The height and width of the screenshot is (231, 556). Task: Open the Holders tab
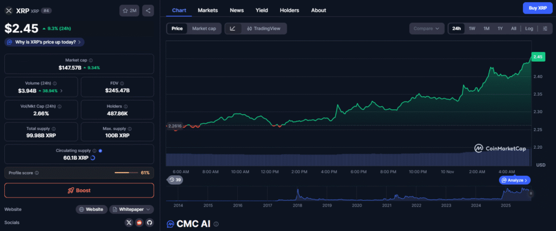pyautogui.click(x=289, y=10)
